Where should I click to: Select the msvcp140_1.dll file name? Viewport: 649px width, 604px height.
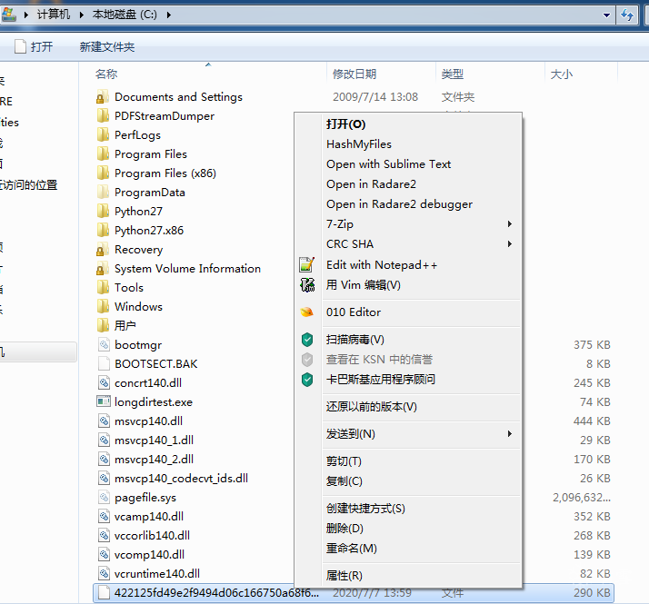[x=154, y=441]
